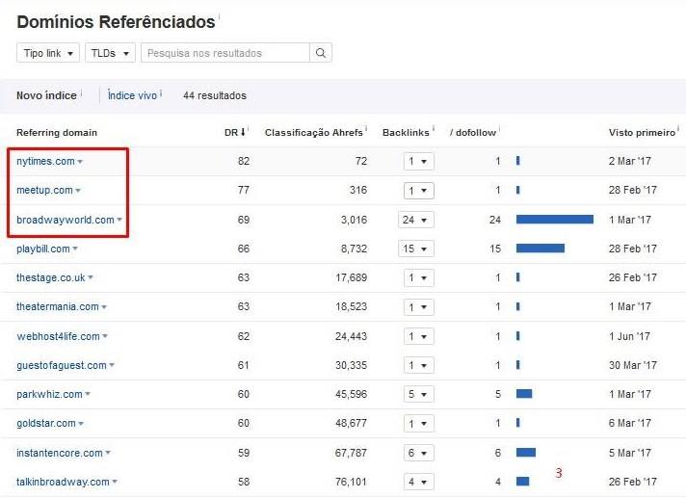
Task: Open the theatermania.com domain link
Action: [x=58, y=307]
